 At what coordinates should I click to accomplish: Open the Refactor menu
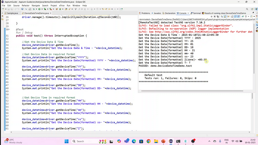pyautogui.click(x=26, y=6)
